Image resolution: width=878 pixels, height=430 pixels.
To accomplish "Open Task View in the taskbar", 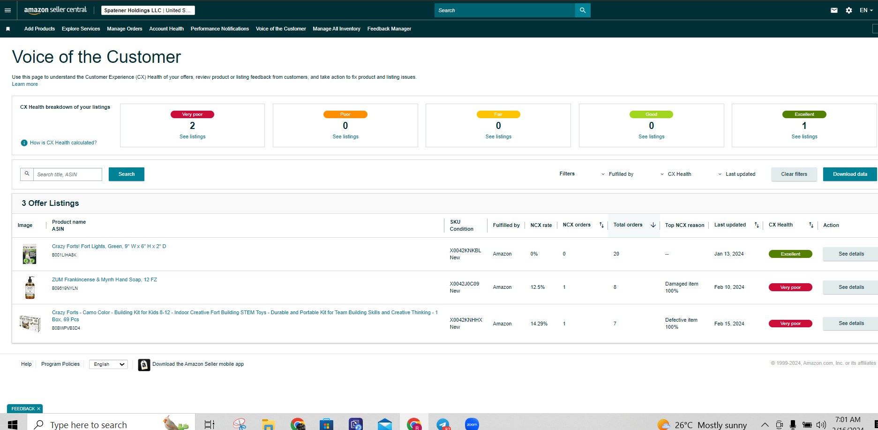I will tap(210, 424).
